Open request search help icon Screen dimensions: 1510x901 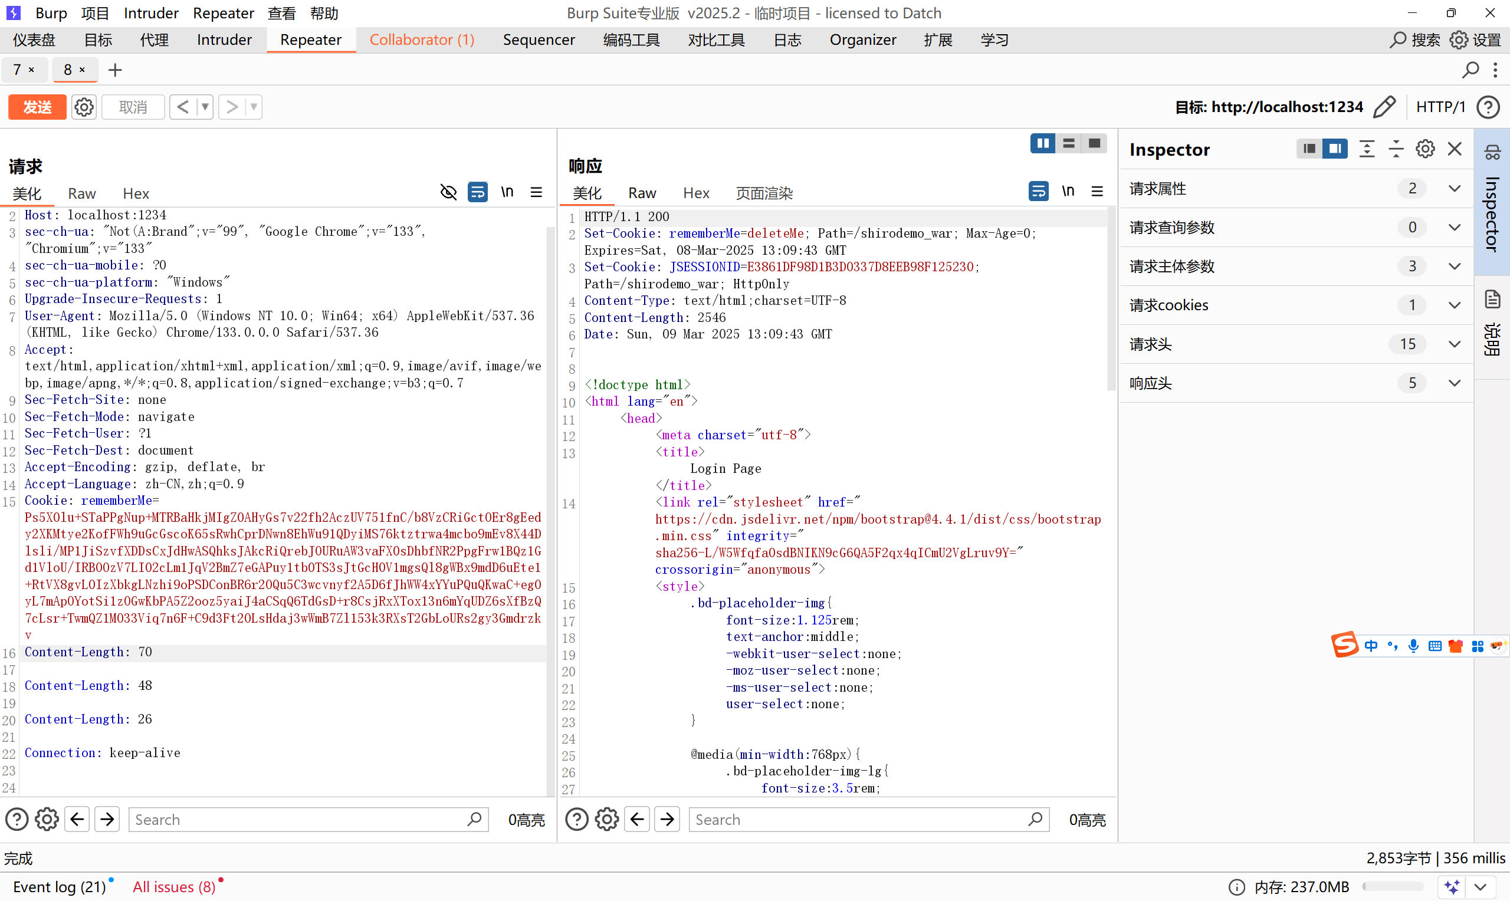tap(17, 819)
